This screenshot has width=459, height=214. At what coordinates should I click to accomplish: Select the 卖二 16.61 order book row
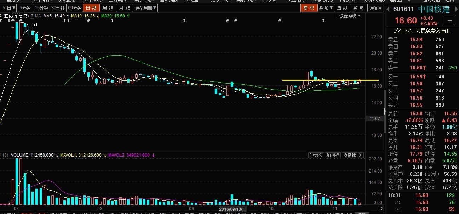[422, 61]
